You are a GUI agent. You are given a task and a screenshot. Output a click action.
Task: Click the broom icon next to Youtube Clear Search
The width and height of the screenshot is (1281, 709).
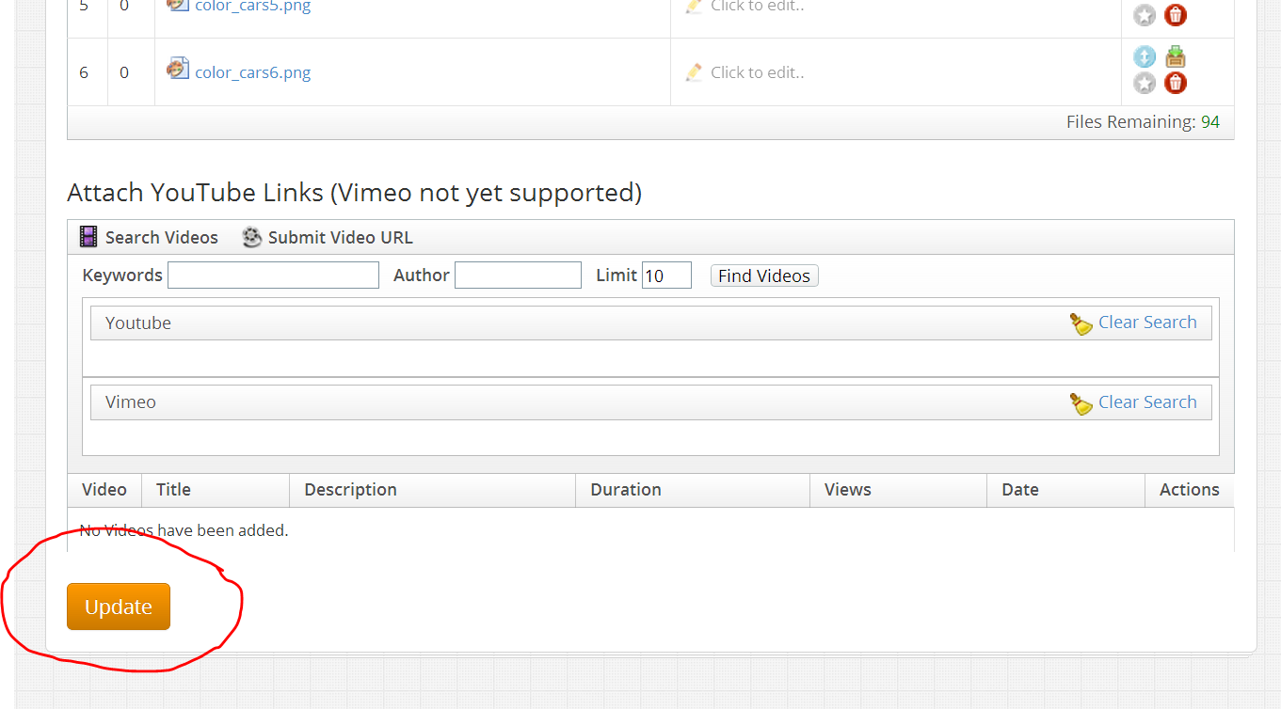tap(1081, 323)
